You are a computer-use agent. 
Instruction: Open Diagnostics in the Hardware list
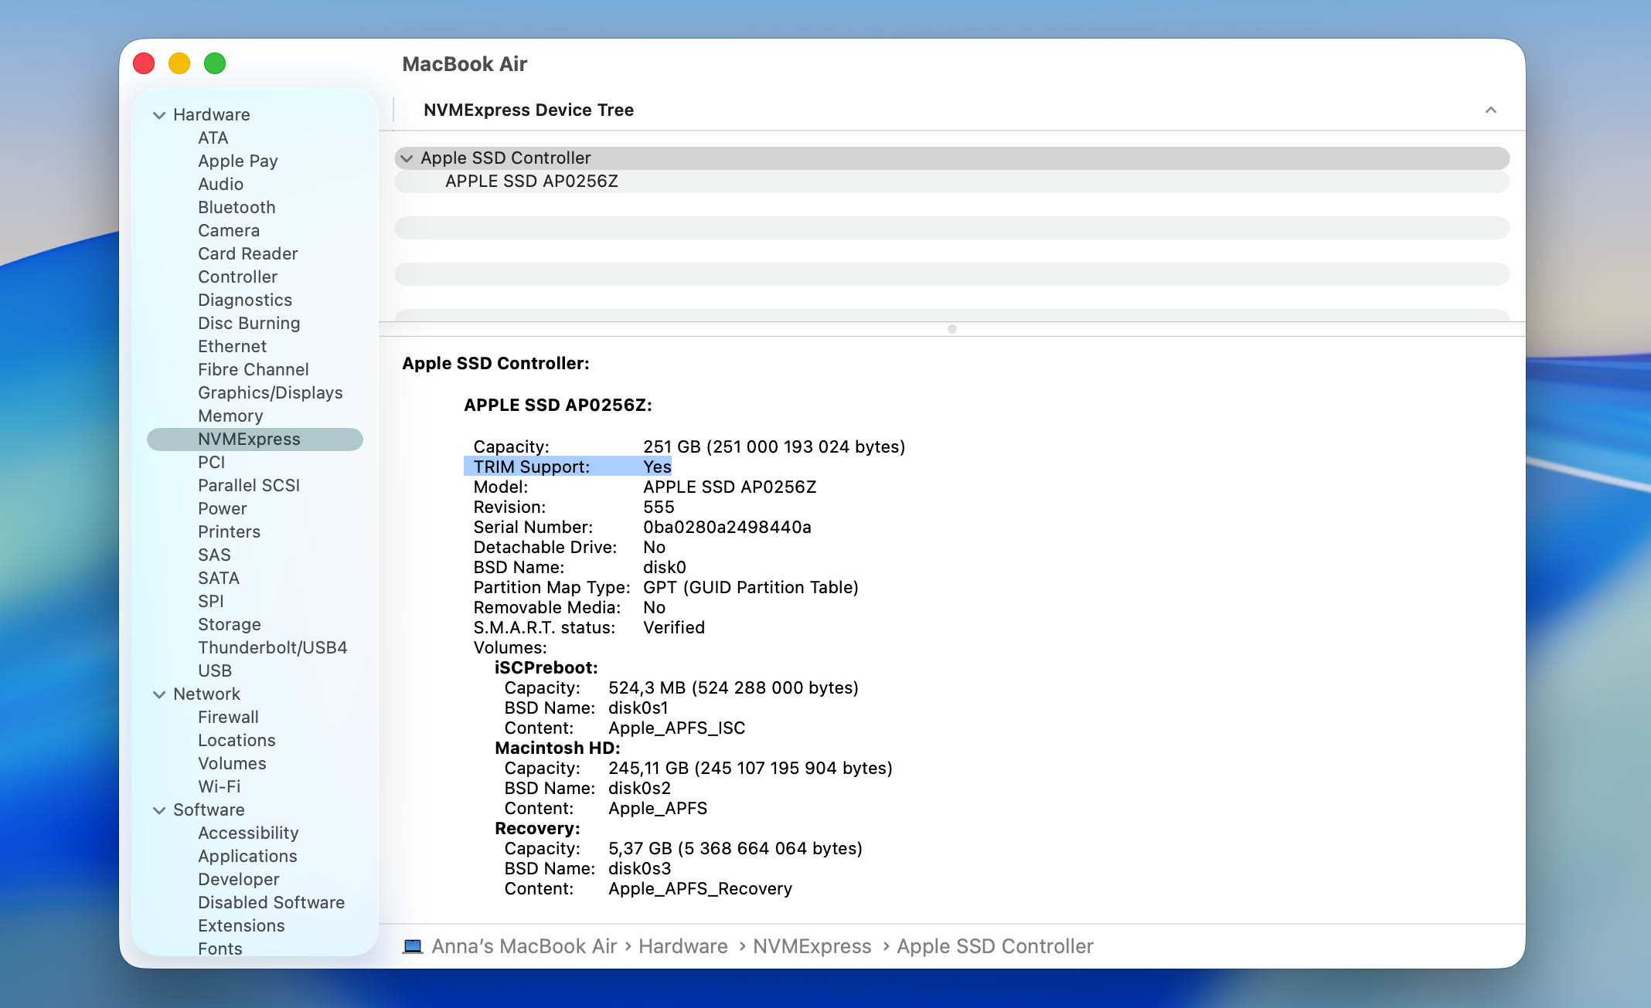pos(245,300)
